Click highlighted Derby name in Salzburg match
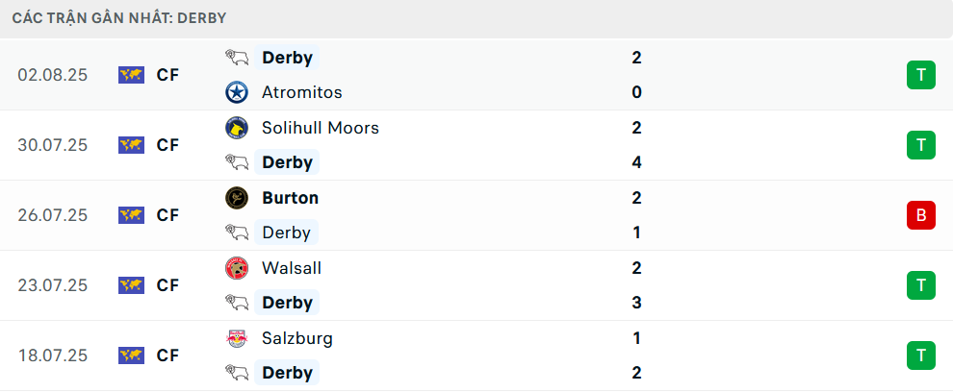 [287, 373]
